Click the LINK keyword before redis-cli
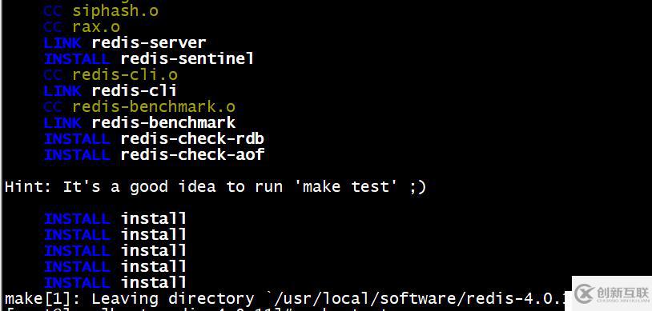This screenshot has height=311, width=652. 62,90
